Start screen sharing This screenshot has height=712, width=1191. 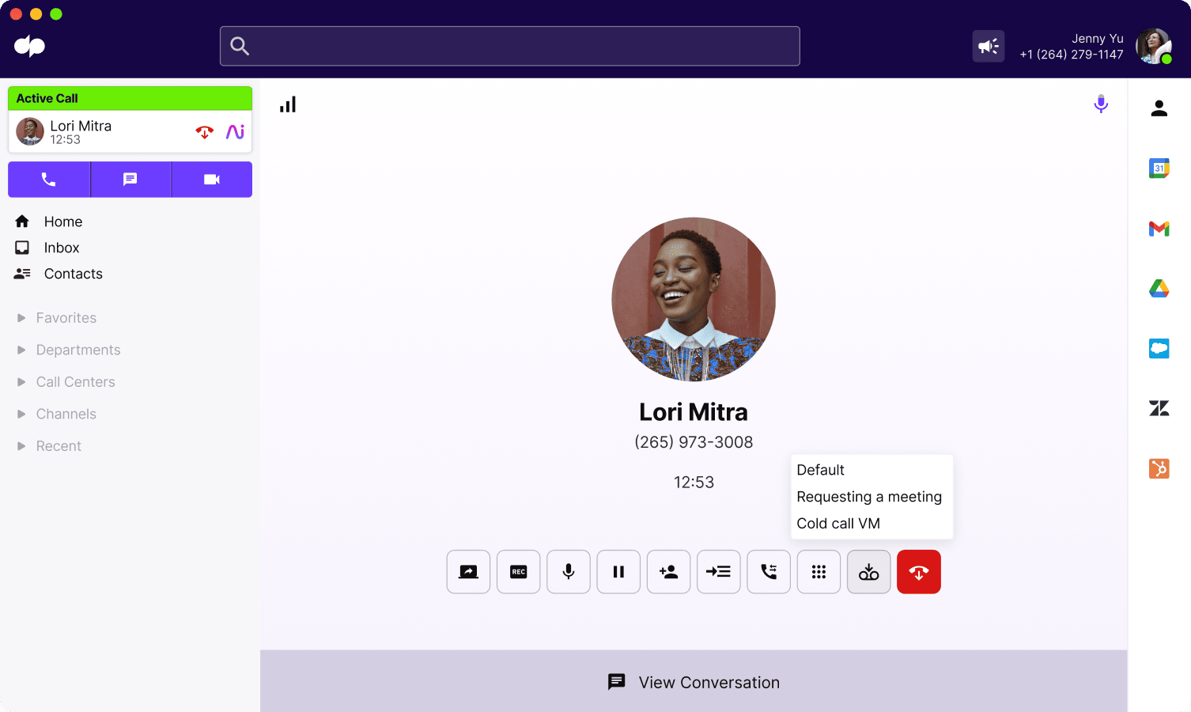coord(468,571)
